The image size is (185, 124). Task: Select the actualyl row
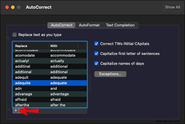[50, 61]
